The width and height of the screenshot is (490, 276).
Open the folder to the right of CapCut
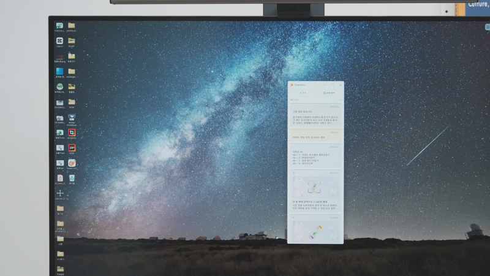[72, 40]
